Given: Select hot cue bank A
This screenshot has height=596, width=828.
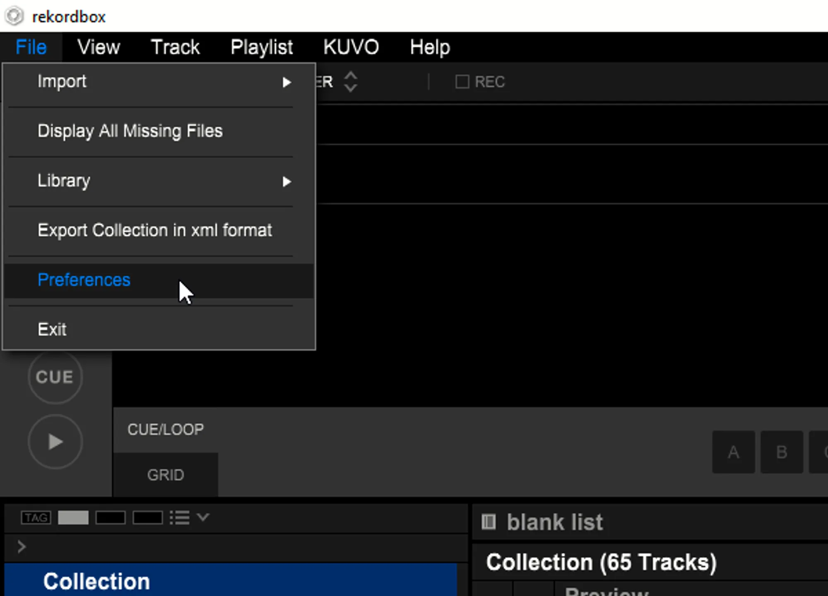Looking at the screenshot, I should 733,452.
